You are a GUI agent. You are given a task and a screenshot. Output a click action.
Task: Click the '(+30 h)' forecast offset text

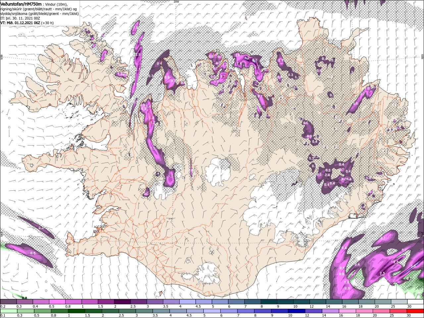point(48,23)
